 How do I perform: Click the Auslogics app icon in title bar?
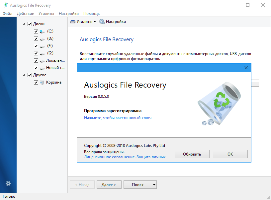click(x=6, y=5)
